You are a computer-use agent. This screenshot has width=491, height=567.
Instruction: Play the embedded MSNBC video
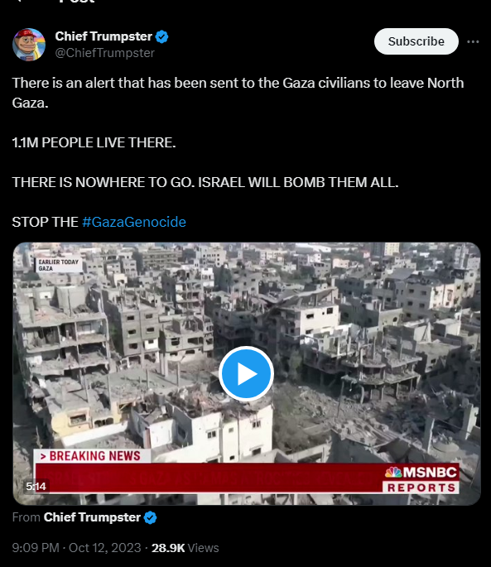click(246, 373)
